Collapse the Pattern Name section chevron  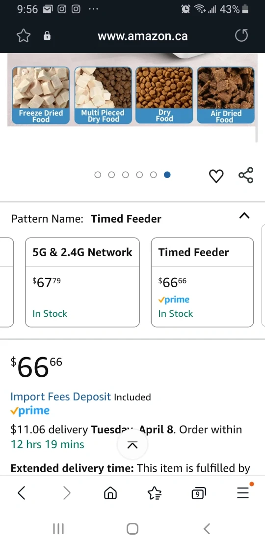click(x=244, y=215)
